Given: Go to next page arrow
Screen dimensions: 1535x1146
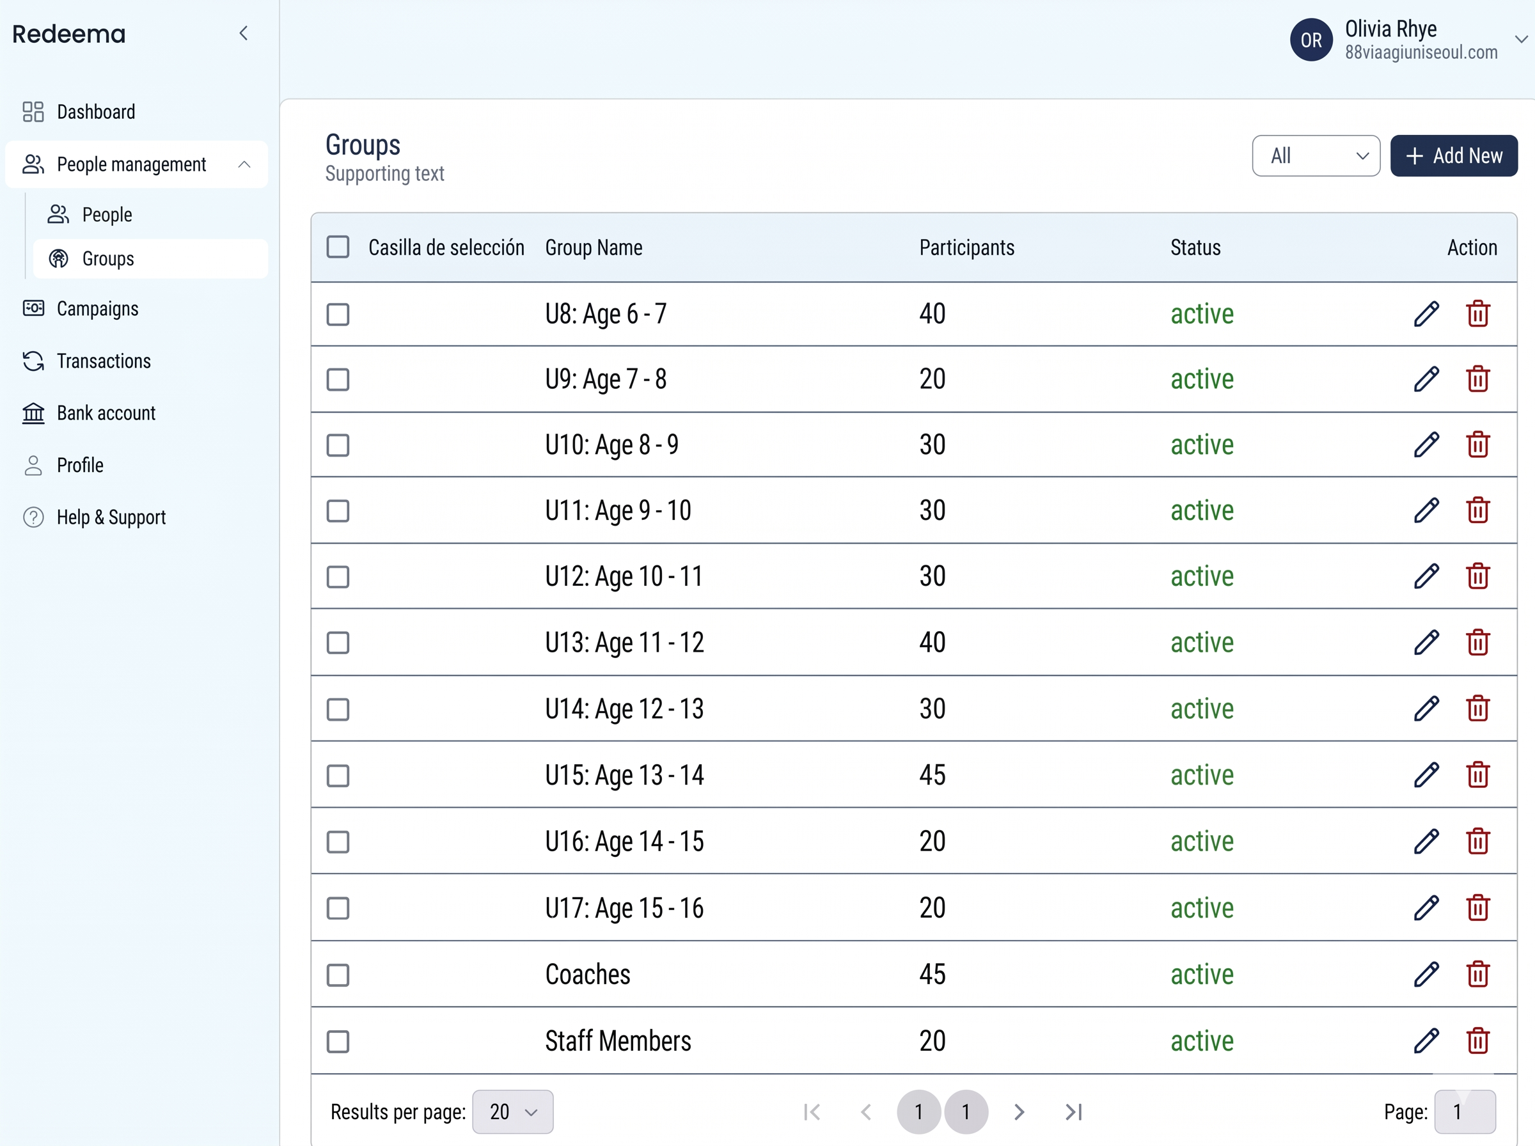Looking at the screenshot, I should (1019, 1112).
